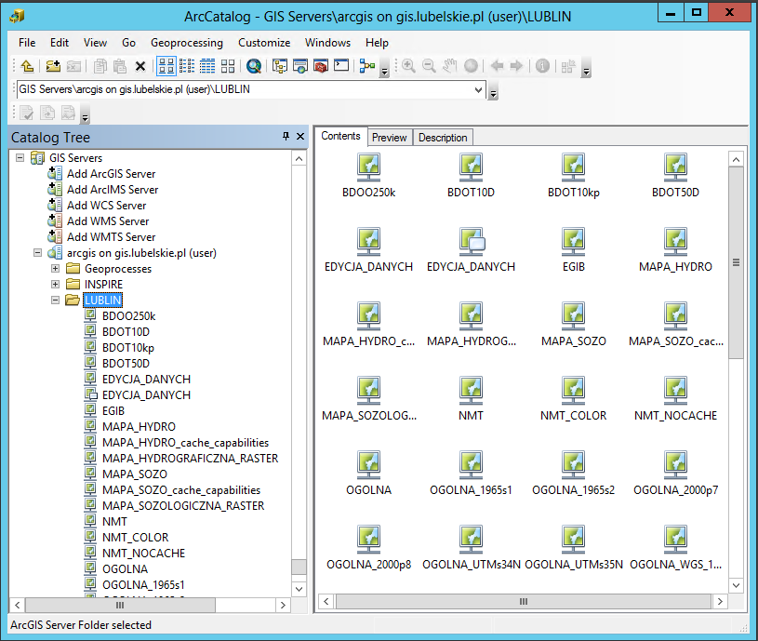This screenshot has width=758, height=641.
Task: Click Add ArcIMS Server in tree
Action: pos(113,190)
